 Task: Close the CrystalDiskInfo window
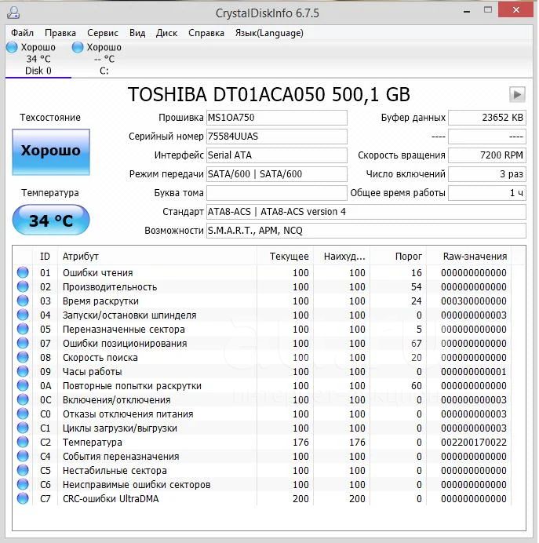click(x=515, y=9)
